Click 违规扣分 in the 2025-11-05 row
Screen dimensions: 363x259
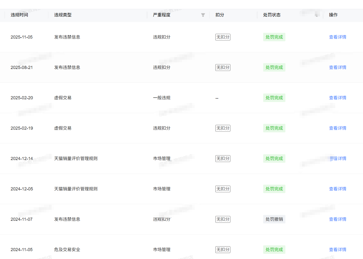pos(162,37)
